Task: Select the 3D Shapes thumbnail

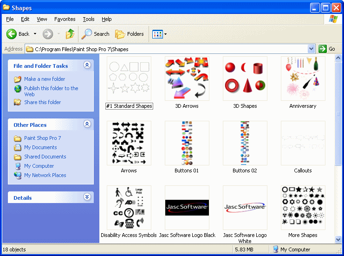Action: (245, 79)
